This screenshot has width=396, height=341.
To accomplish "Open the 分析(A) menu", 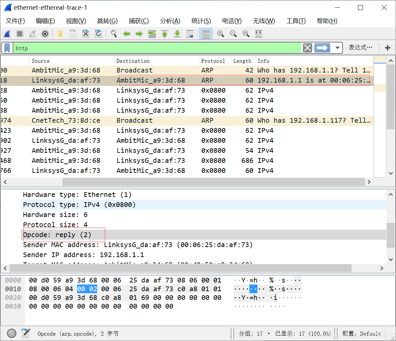I will 170,21.
